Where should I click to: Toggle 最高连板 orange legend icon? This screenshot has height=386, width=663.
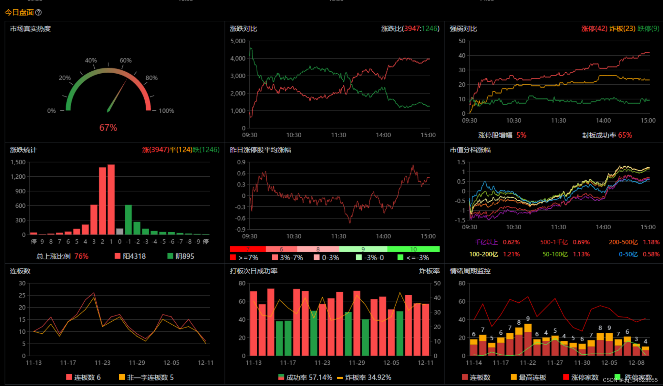click(514, 377)
